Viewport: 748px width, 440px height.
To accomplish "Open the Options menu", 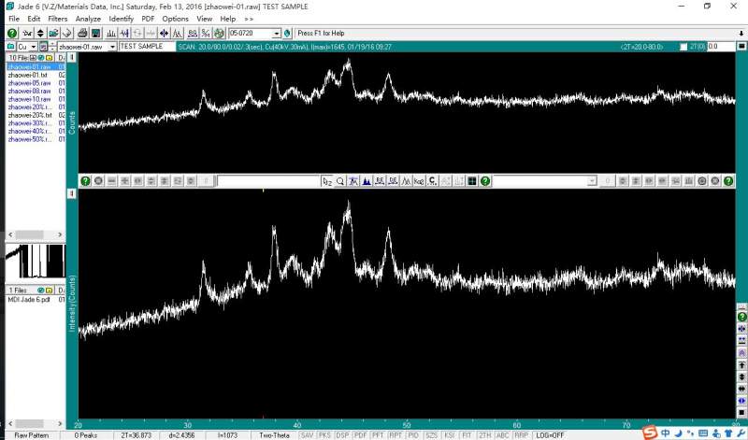I will 175,19.
